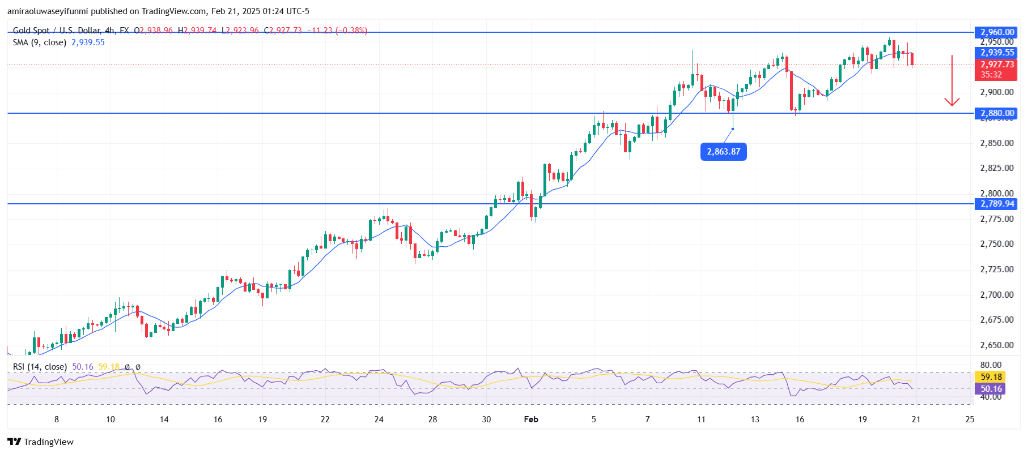The height and width of the screenshot is (454, 1028).
Task: Click the 2,863.87 price callout label
Action: click(723, 152)
